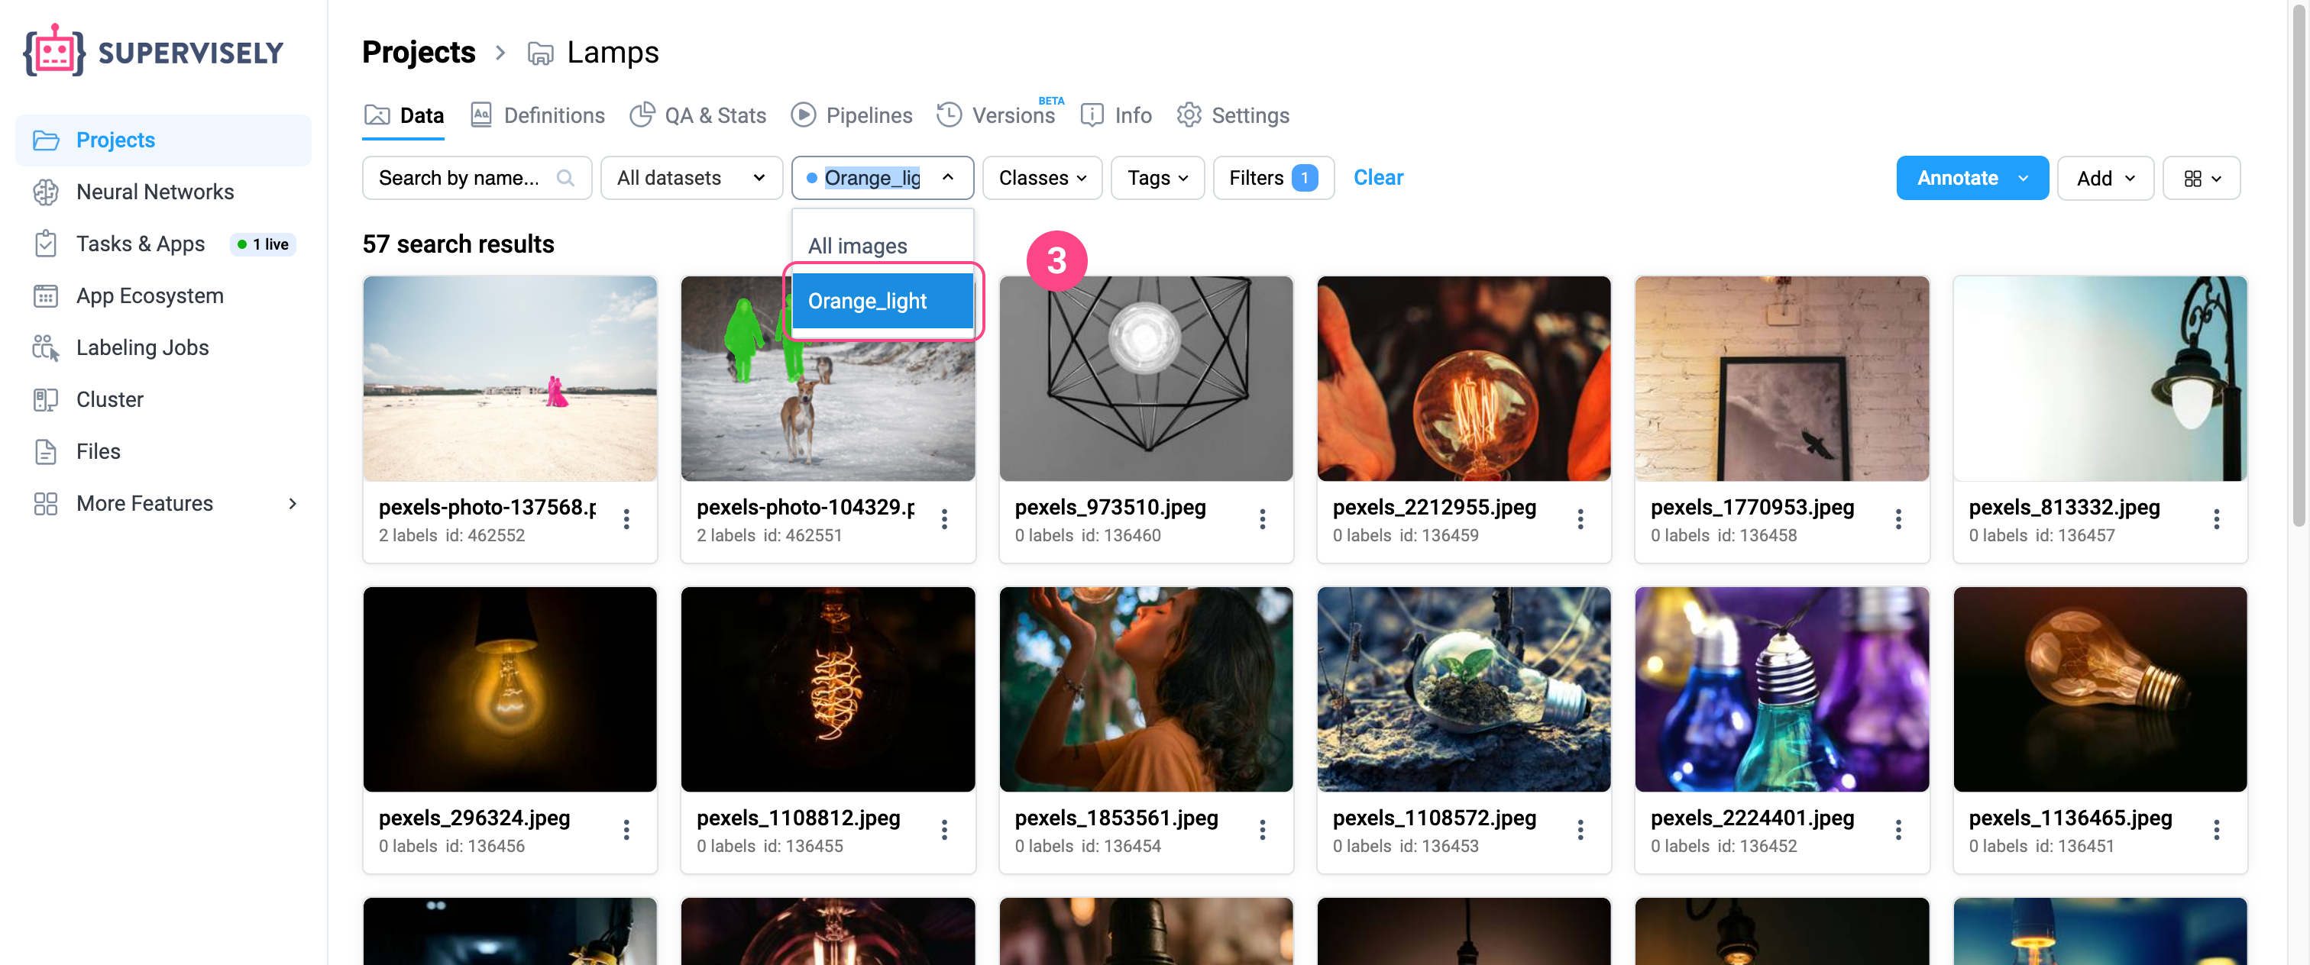2310x965 pixels.
Task: Open more options for pexels_1108572.jpeg
Action: pos(1581,830)
